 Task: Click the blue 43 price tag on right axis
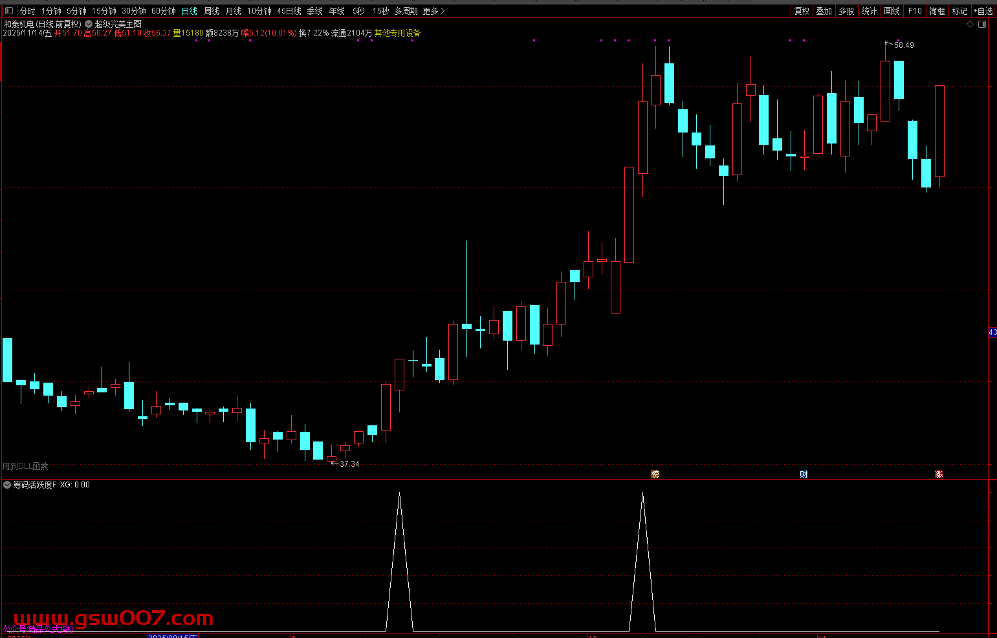[x=992, y=332]
